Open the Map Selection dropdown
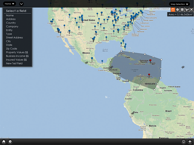This screenshot has height=145, width=194. point(179,4)
